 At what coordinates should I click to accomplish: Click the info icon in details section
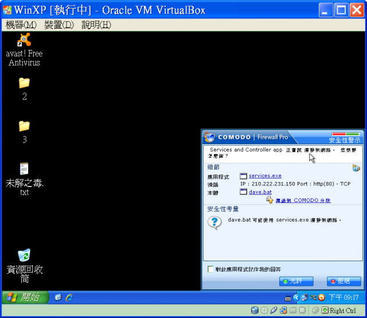pos(356,168)
